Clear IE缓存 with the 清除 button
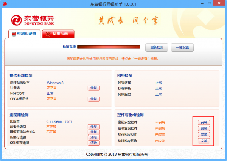The image size is (227, 161). pyautogui.click(x=93, y=138)
